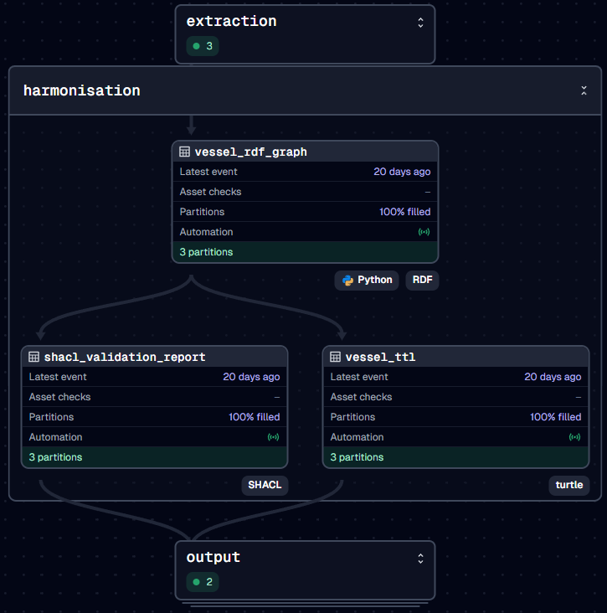Expand the extraction group node
607x613 pixels.
tap(420, 23)
